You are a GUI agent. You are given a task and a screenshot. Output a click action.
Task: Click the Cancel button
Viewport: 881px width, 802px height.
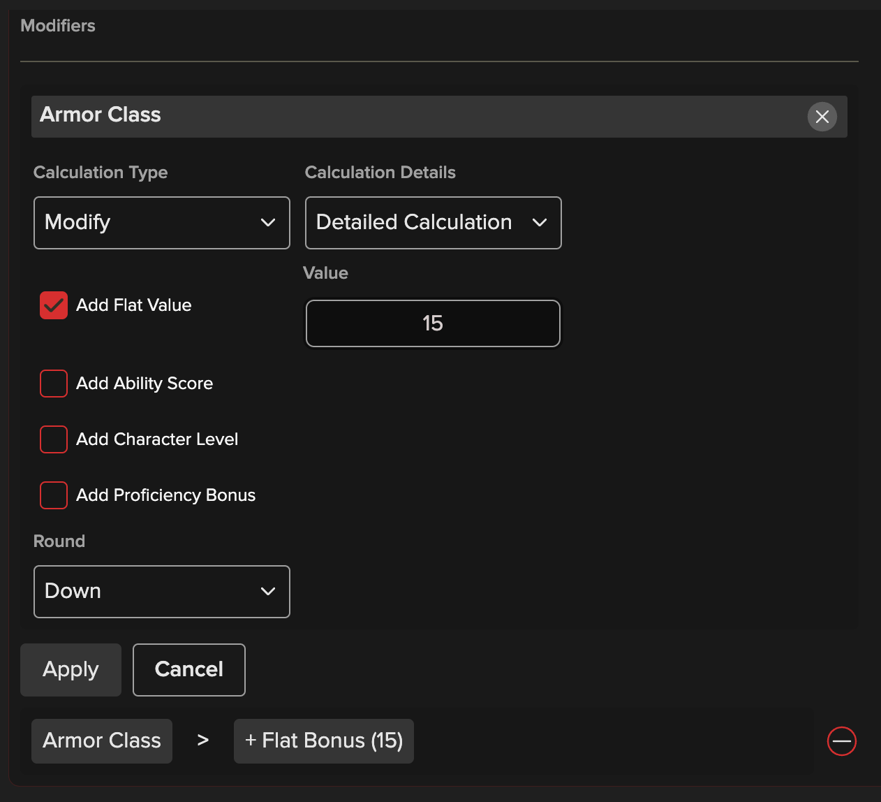coord(188,669)
